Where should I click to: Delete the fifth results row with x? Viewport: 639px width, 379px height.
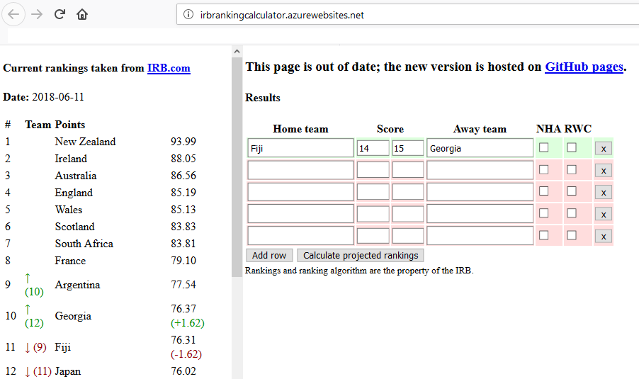coord(604,237)
